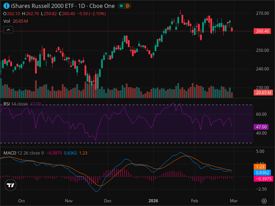This screenshot has width=275, height=206.
Task: Click the 240.00 price axis label
Action: coord(262,69)
